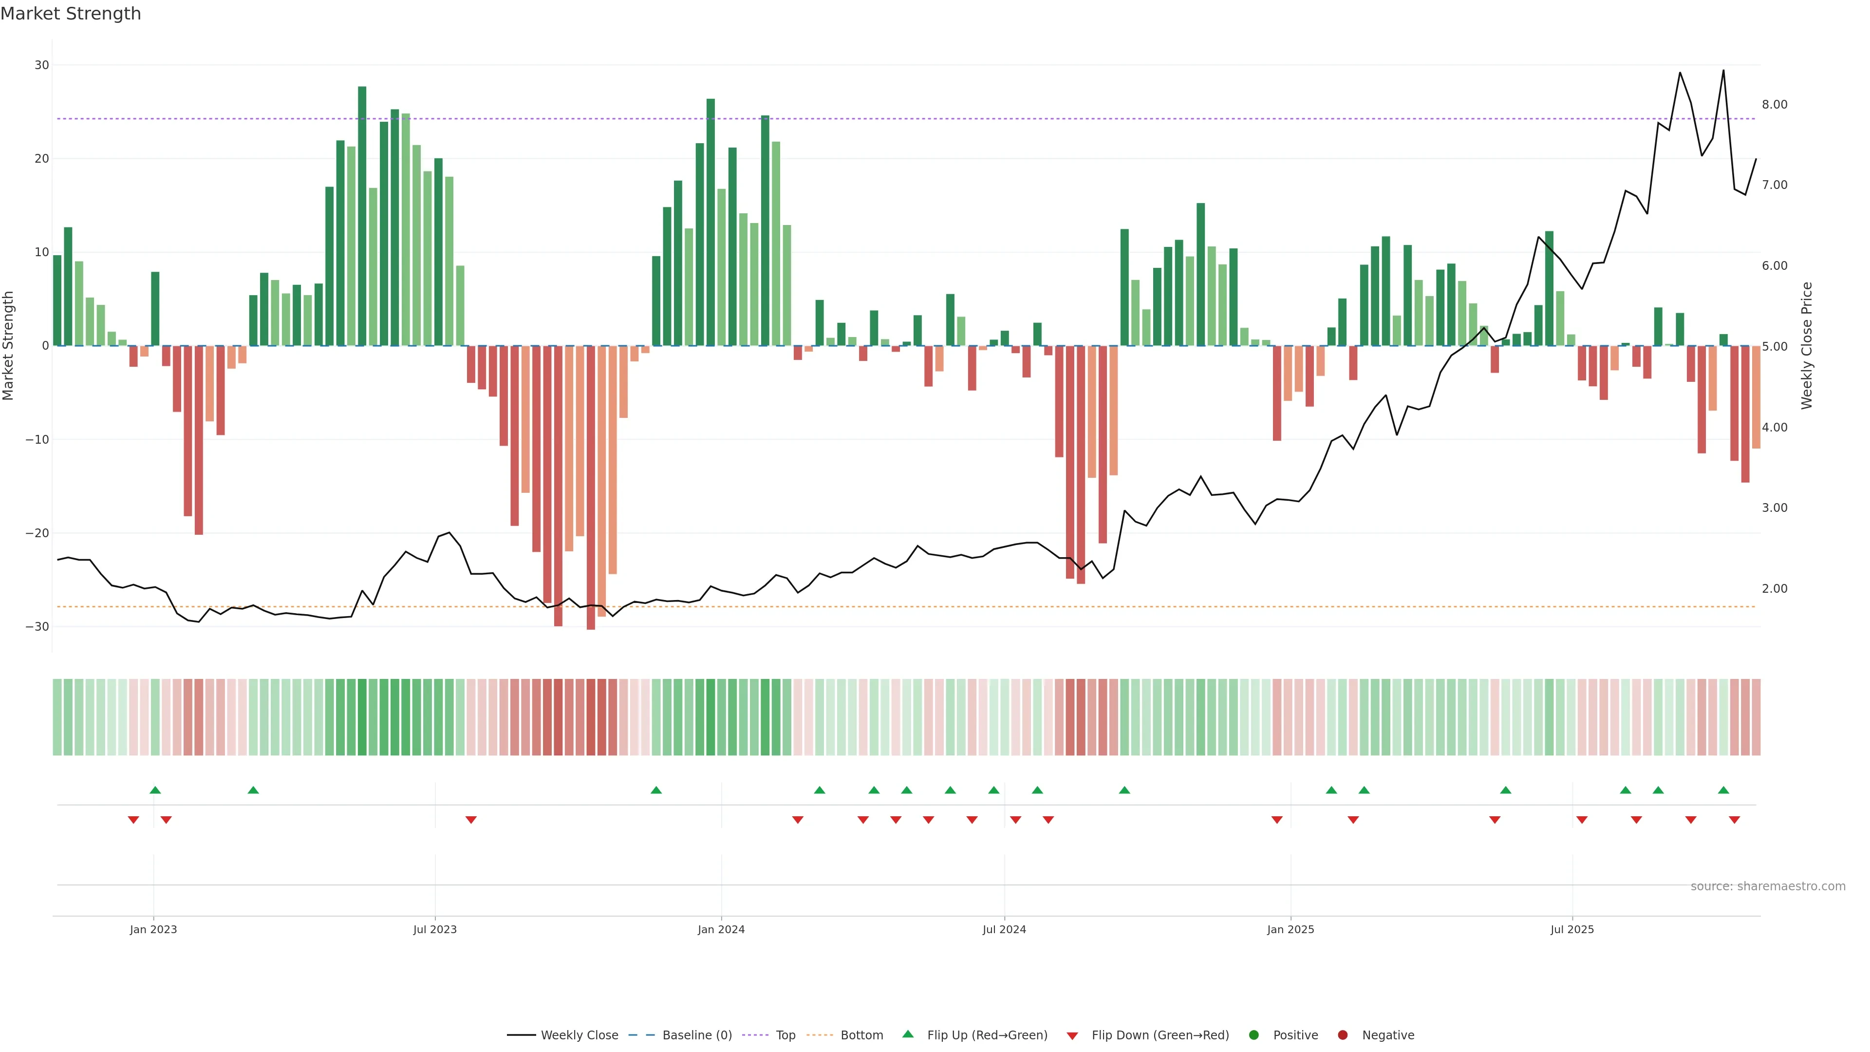Click the last red flip-down triangle on the right
The width and height of the screenshot is (1870, 1052).
point(1734,820)
